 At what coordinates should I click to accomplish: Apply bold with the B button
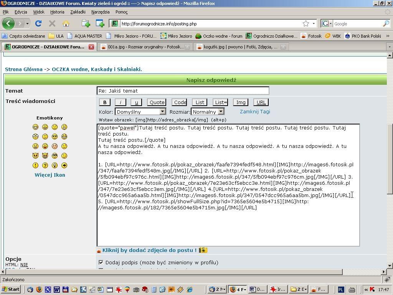coord(105,102)
